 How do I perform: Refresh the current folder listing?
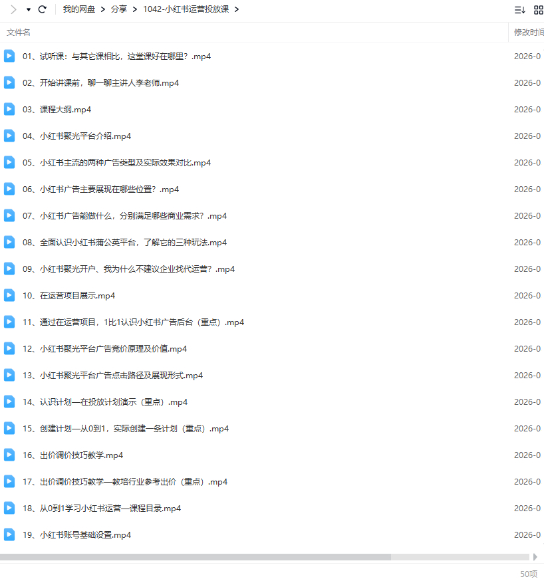tap(43, 9)
